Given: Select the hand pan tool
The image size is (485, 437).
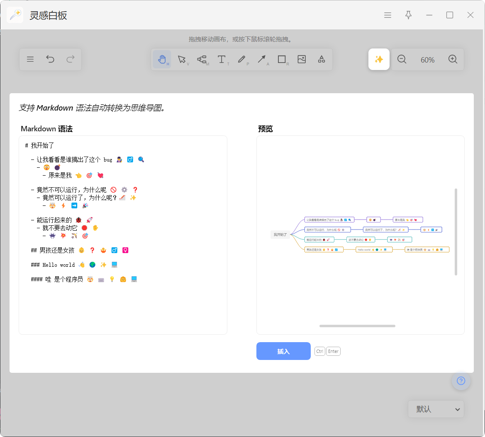Looking at the screenshot, I should (162, 59).
